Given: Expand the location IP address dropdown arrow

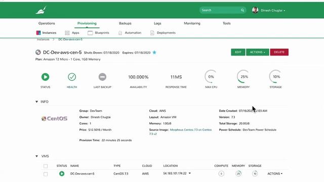Looking at the screenshot, I should click(190, 173).
